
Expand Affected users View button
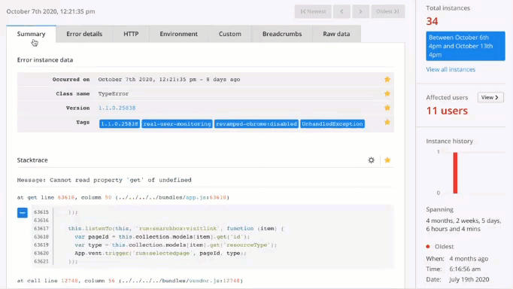(x=490, y=98)
